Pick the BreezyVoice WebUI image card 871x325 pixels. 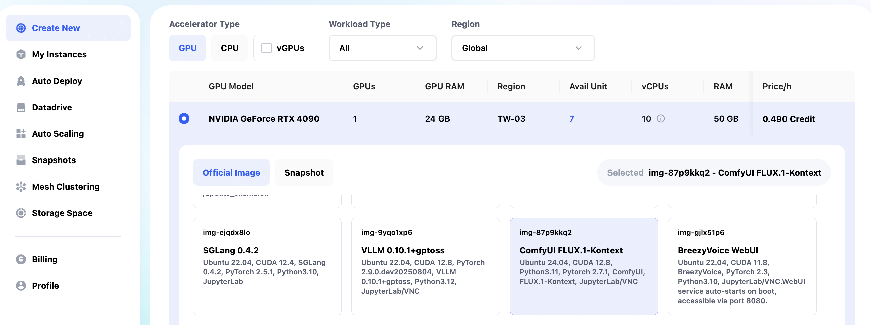(x=742, y=266)
